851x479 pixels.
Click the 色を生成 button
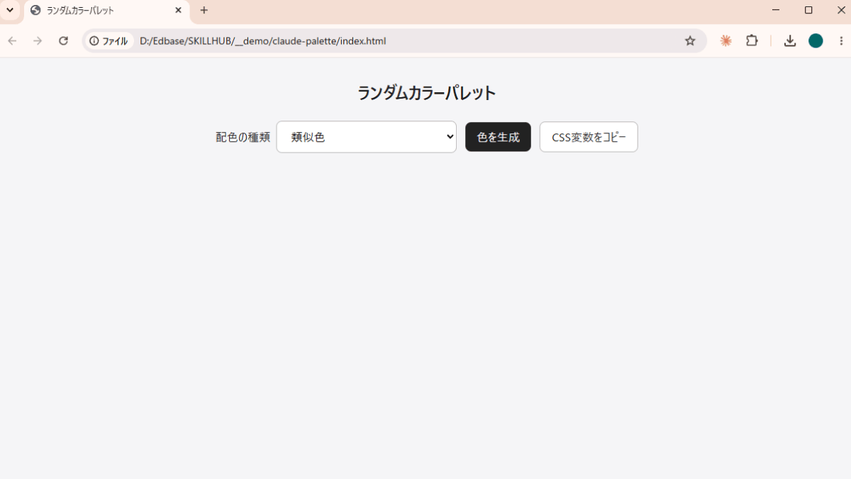[498, 137]
